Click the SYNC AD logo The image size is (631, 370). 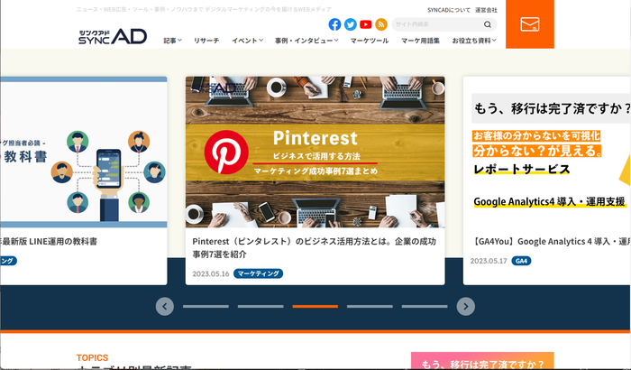coord(113,36)
